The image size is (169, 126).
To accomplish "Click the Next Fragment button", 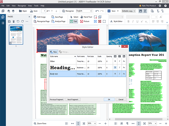I will [73, 100].
